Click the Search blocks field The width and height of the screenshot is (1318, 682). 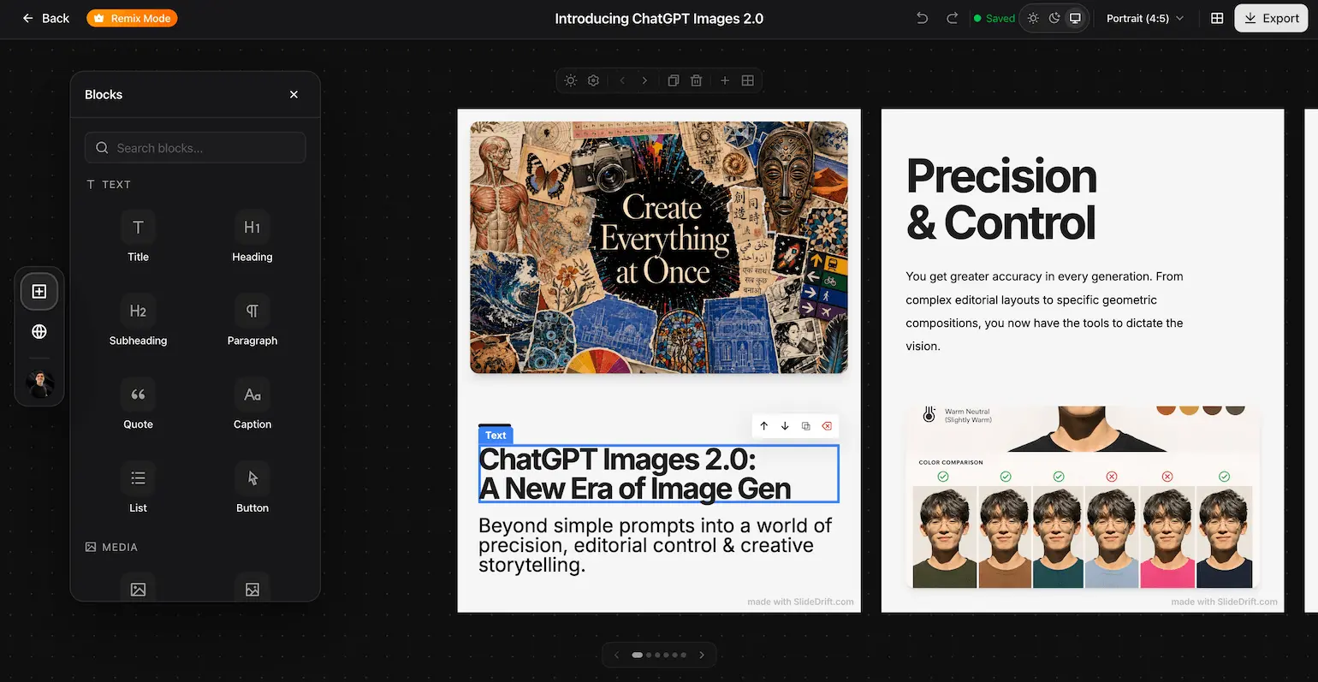[x=195, y=147]
